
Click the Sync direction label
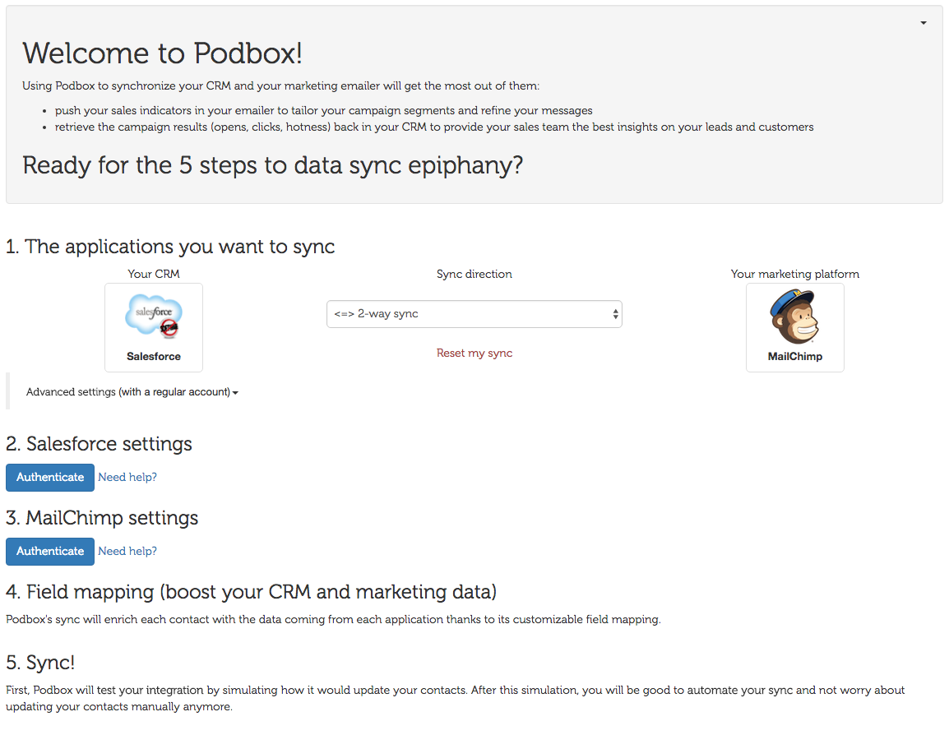(474, 274)
